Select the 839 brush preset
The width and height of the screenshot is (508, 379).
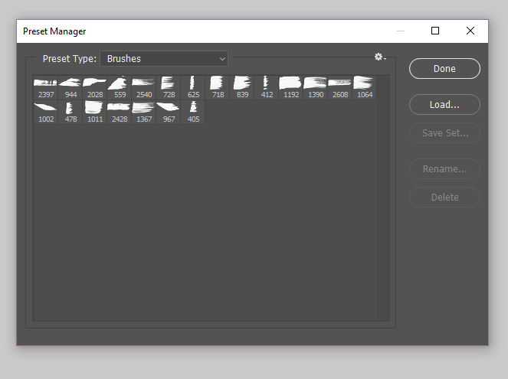point(242,87)
